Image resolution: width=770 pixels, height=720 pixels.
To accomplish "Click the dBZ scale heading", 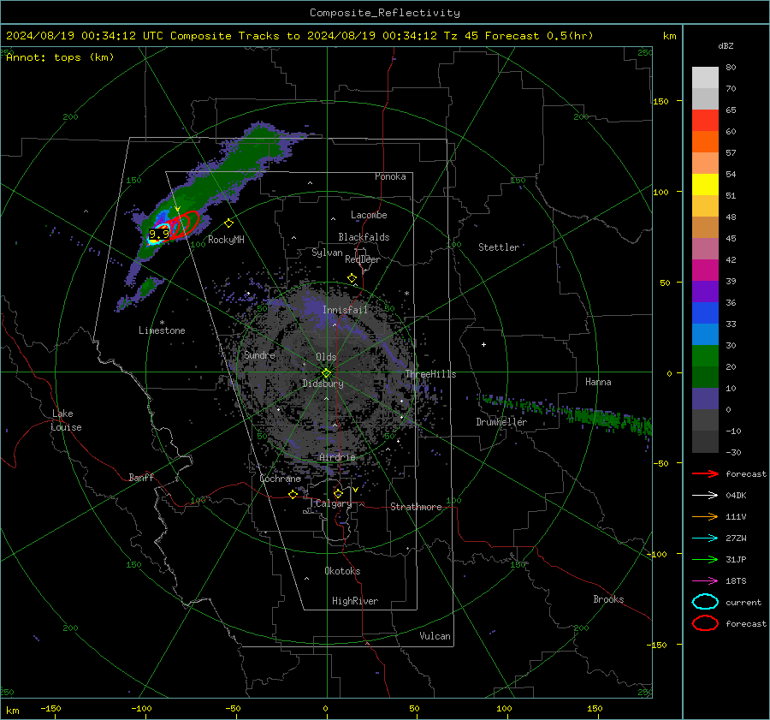I will point(726,45).
